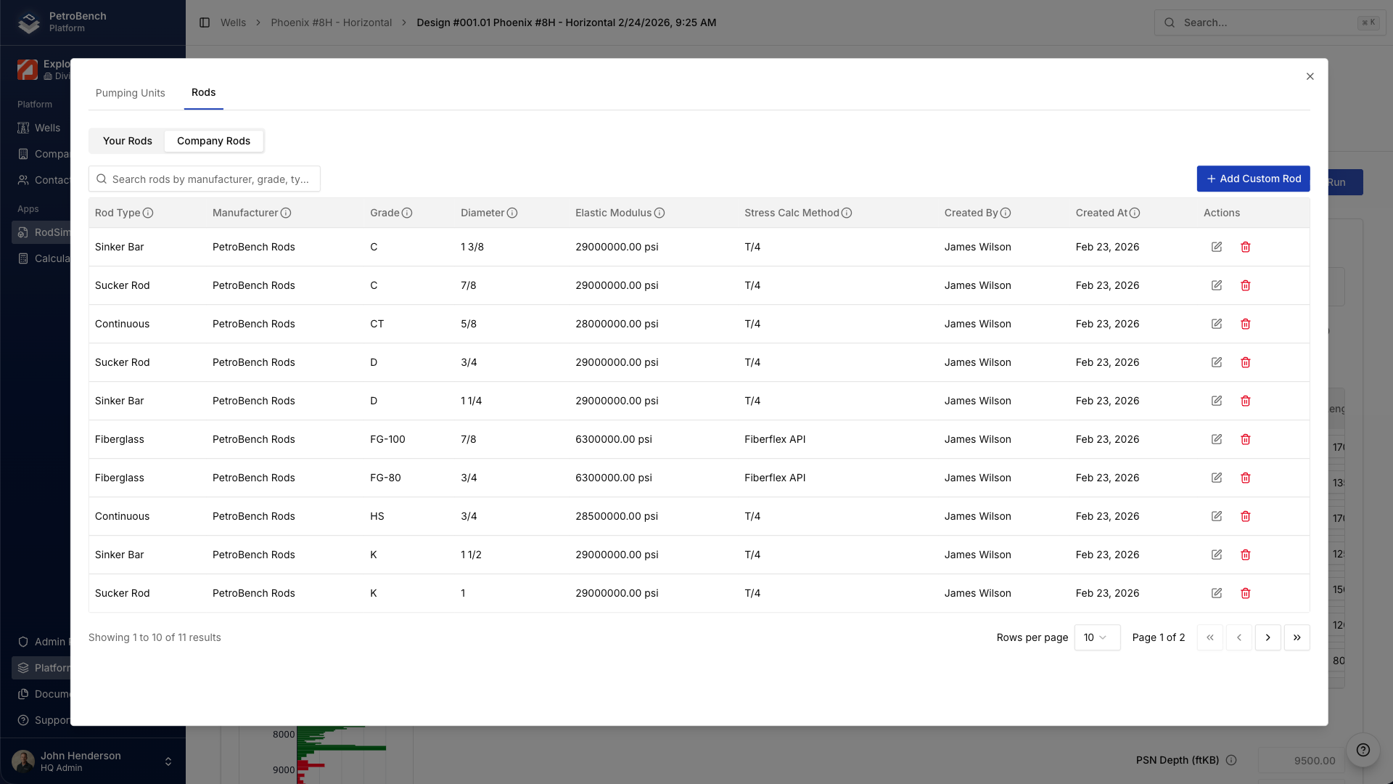Click the Elastic Modulus info icon
The width and height of the screenshot is (1393, 784).
(x=659, y=213)
